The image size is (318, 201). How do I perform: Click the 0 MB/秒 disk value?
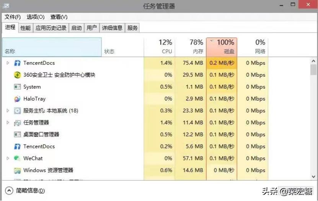[x=224, y=170]
